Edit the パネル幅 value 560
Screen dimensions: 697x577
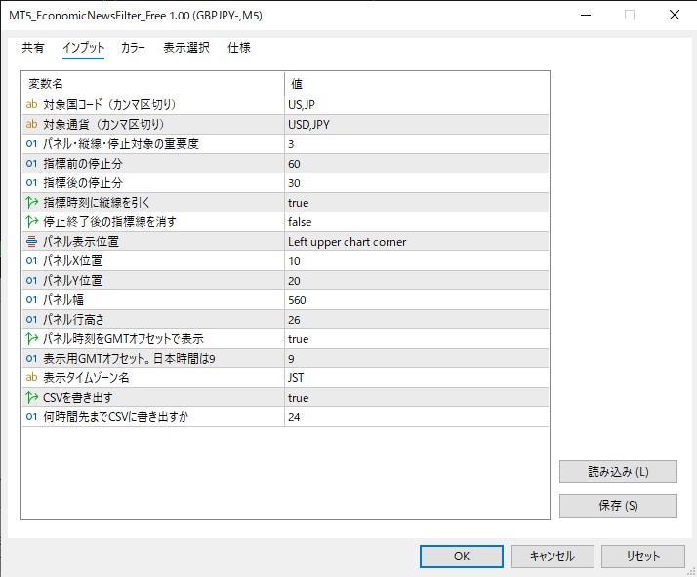[x=416, y=300]
